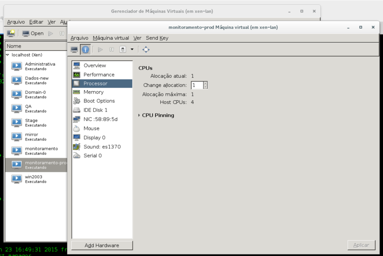The image size is (383, 256).
Task: Select Stage VM in manager list
Action: 36,123
